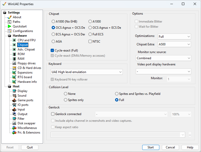Select the A1000 (No EHB) chipset
The height and width of the screenshot is (152, 201).
coord(64,22)
